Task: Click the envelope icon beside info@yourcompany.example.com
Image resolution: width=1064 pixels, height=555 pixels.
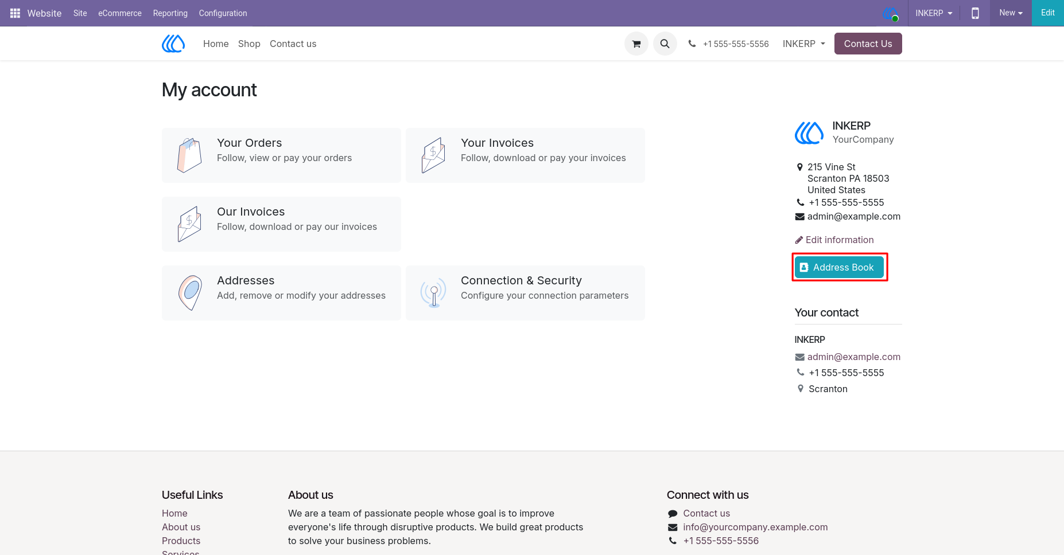Action: tap(673, 527)
